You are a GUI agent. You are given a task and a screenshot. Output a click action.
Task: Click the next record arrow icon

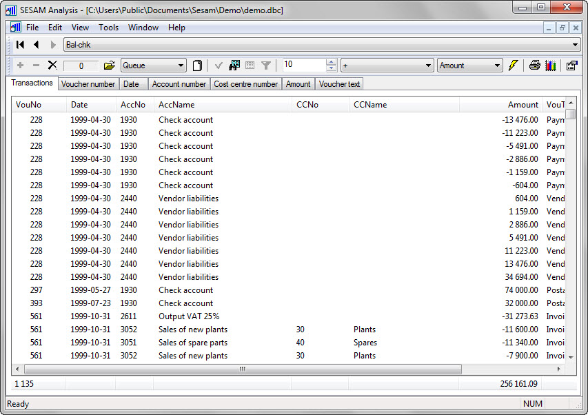point(53,45)
